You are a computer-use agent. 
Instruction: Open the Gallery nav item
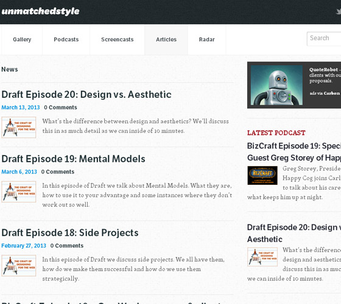coord(22,40)
